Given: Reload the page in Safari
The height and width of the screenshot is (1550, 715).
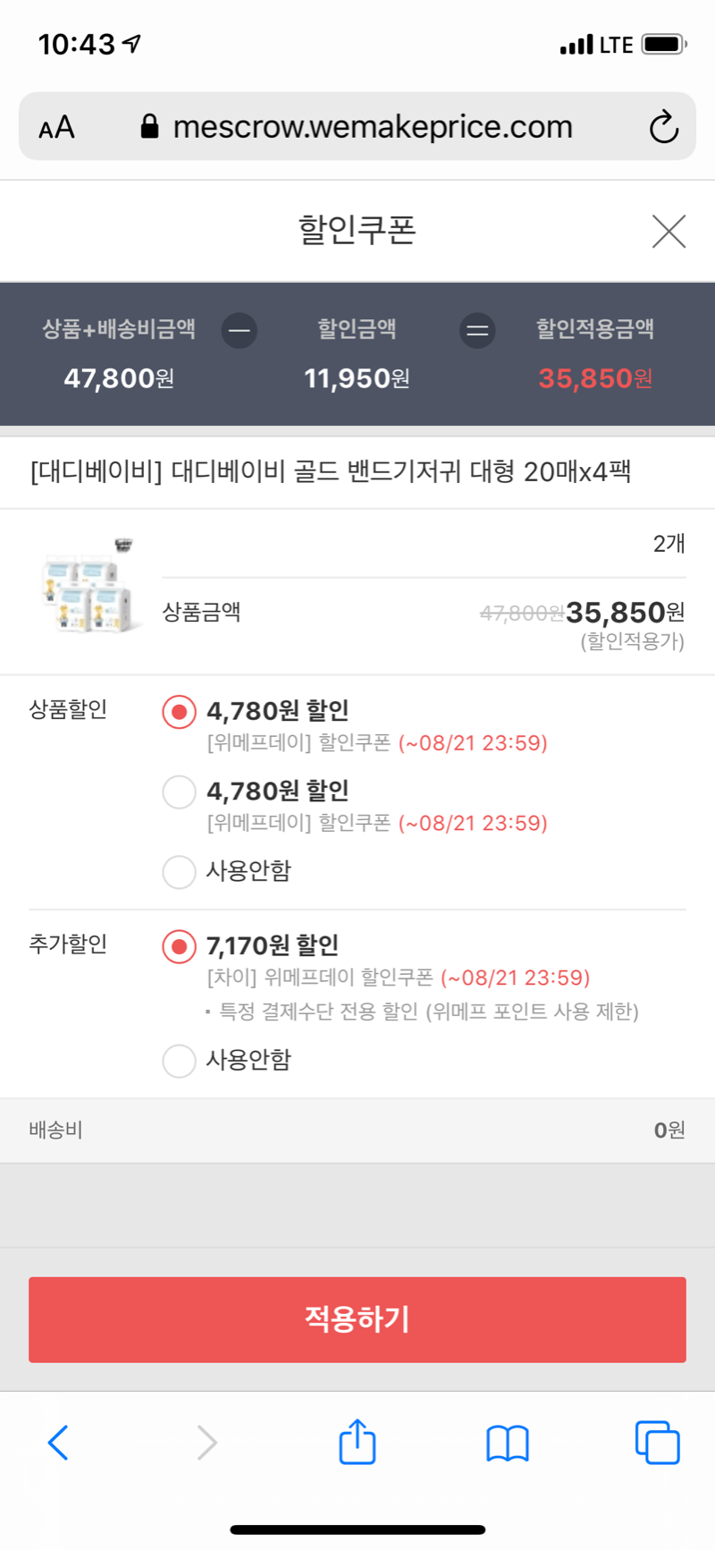Looking at the screenshot, I should click(663, 127).
